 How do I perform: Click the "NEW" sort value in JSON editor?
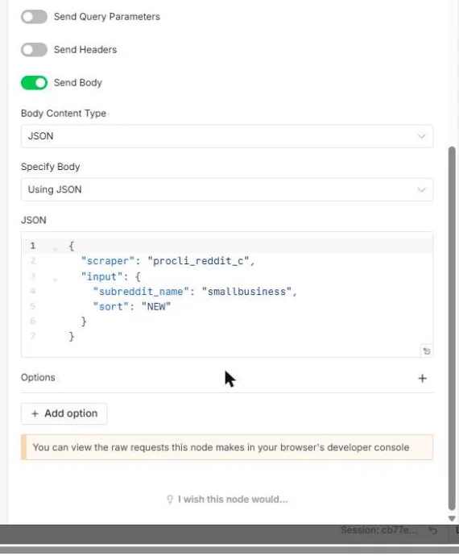[156, 307]
